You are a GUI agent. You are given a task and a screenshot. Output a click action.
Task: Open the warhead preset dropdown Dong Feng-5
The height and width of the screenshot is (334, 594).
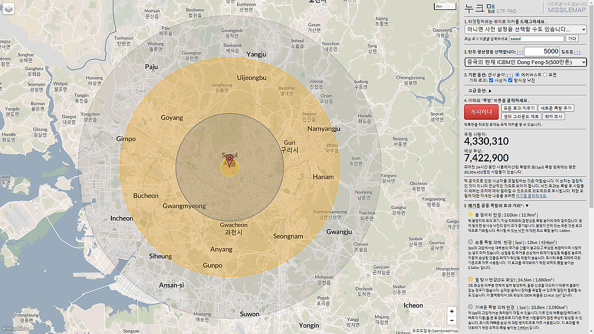tap(525, 62)
